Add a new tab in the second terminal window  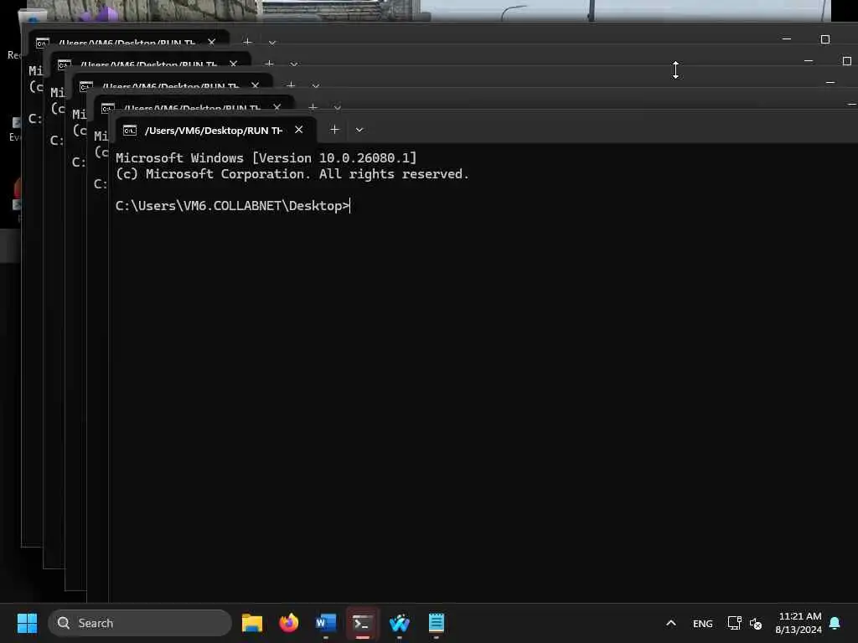[x=313, y=107]
